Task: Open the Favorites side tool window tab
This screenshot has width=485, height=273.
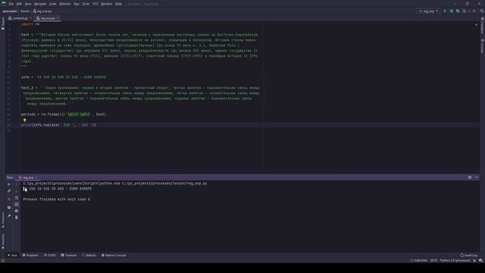Action: point(3,241)
